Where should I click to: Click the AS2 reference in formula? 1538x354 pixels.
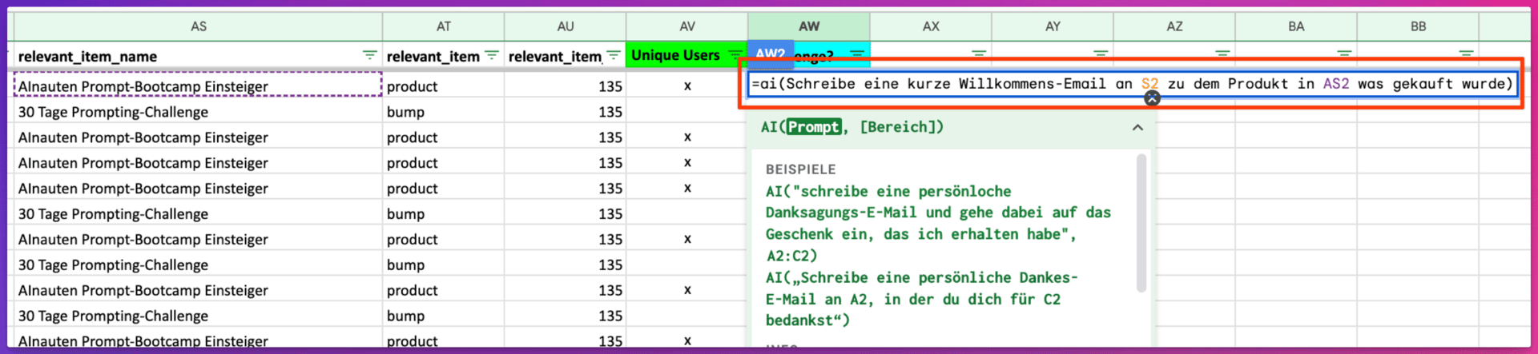pyautogui.click(x=1336, y=84)
